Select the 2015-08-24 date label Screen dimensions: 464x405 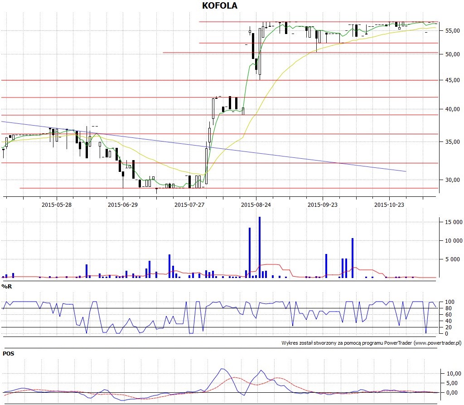256,205
